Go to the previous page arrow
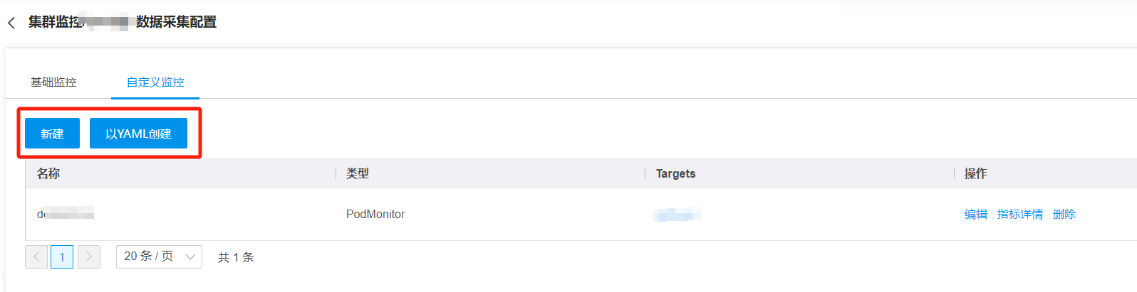Image resolution: width=1137 pixels, height=292 pixels. click(36, 256)
